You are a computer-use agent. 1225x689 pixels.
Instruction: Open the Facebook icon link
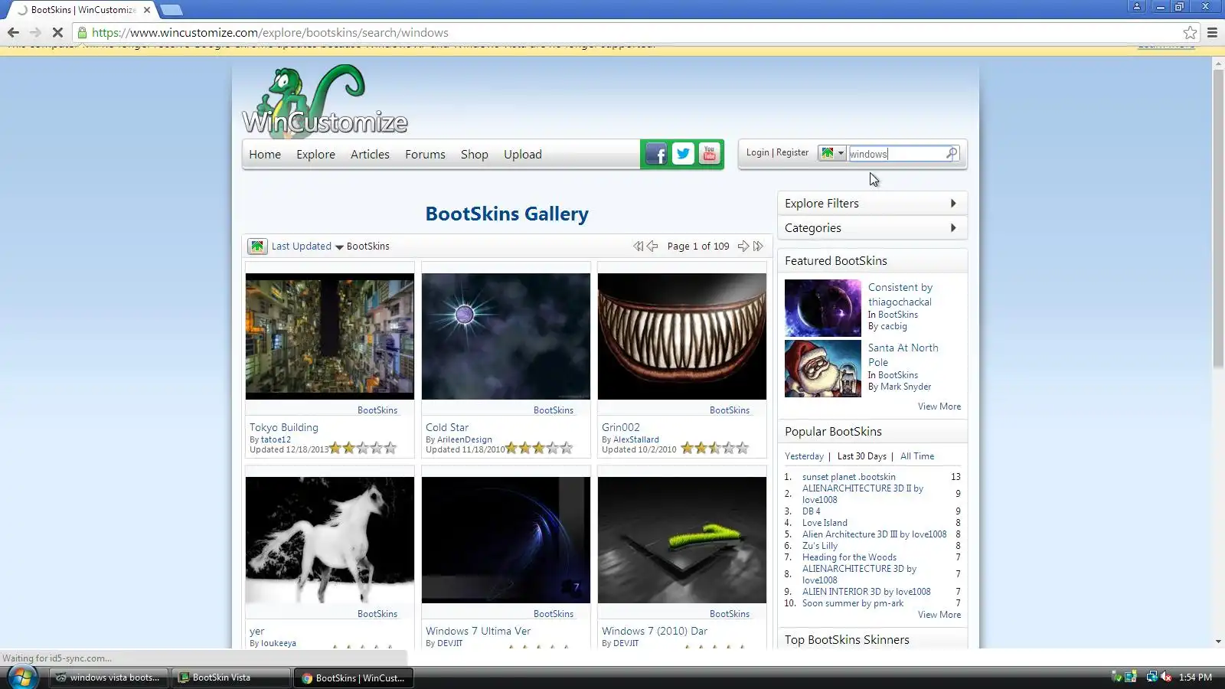[x=656, y=154]
